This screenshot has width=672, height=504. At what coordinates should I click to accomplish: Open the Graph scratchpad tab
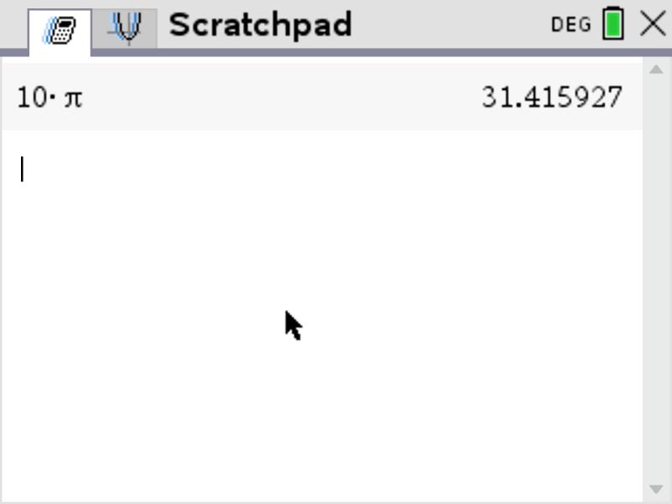tap(124, 28)
